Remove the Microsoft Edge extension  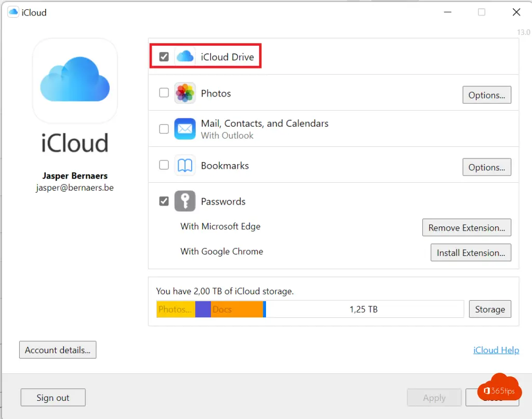466,227
